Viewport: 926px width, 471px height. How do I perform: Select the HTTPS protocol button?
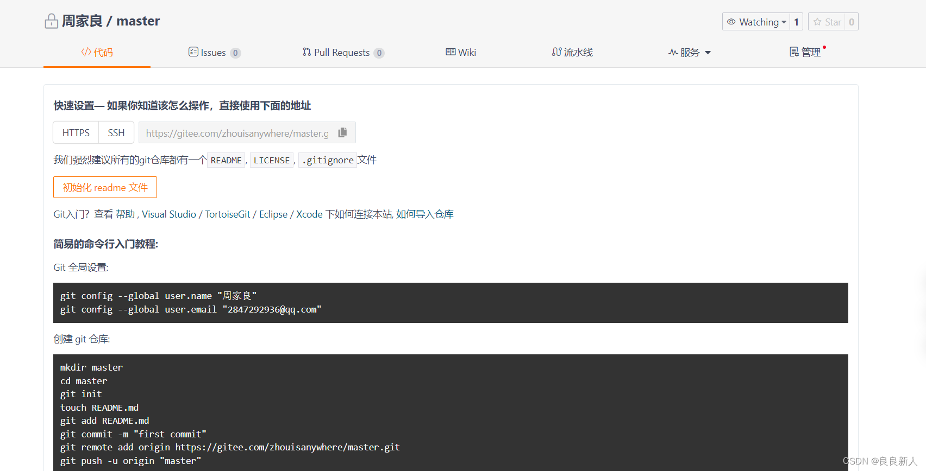pyautogui.click(x=76, y=133)
